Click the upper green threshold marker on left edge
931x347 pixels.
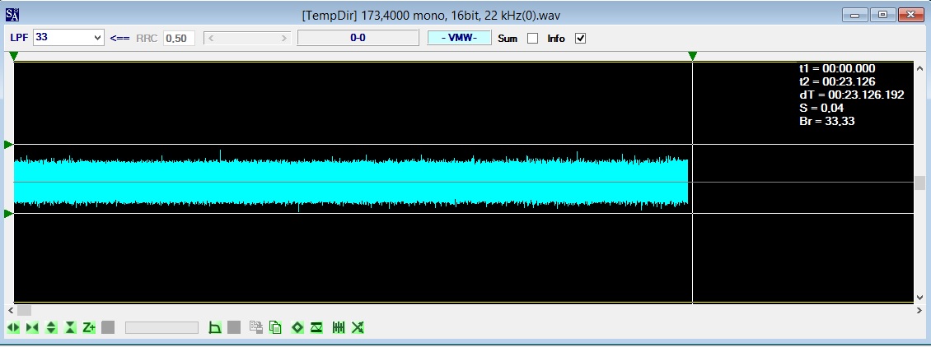[8, 145]
